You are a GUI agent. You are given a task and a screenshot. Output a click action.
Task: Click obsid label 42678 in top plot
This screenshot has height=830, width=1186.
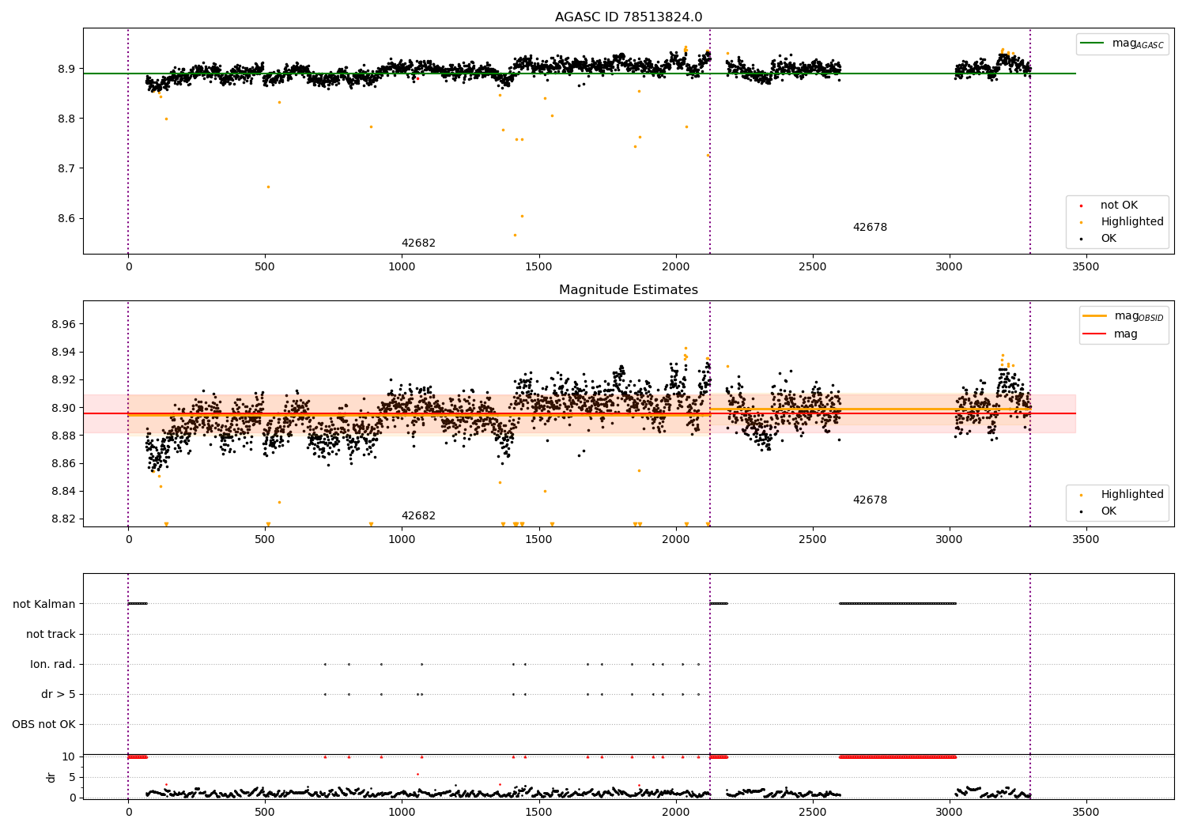pyautogui.click(x=870, y=228)
